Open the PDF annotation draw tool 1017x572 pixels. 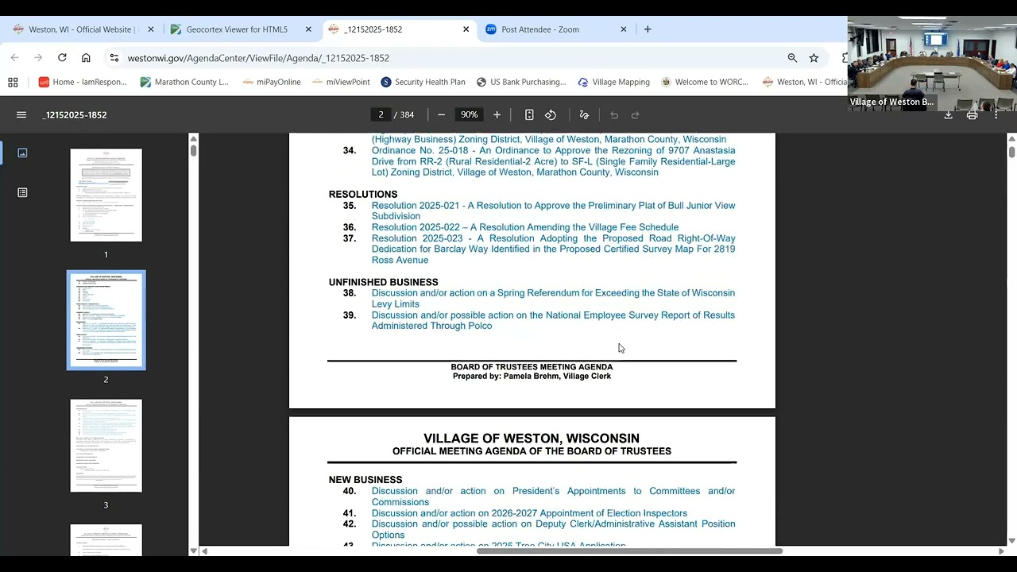pos(584,115)
